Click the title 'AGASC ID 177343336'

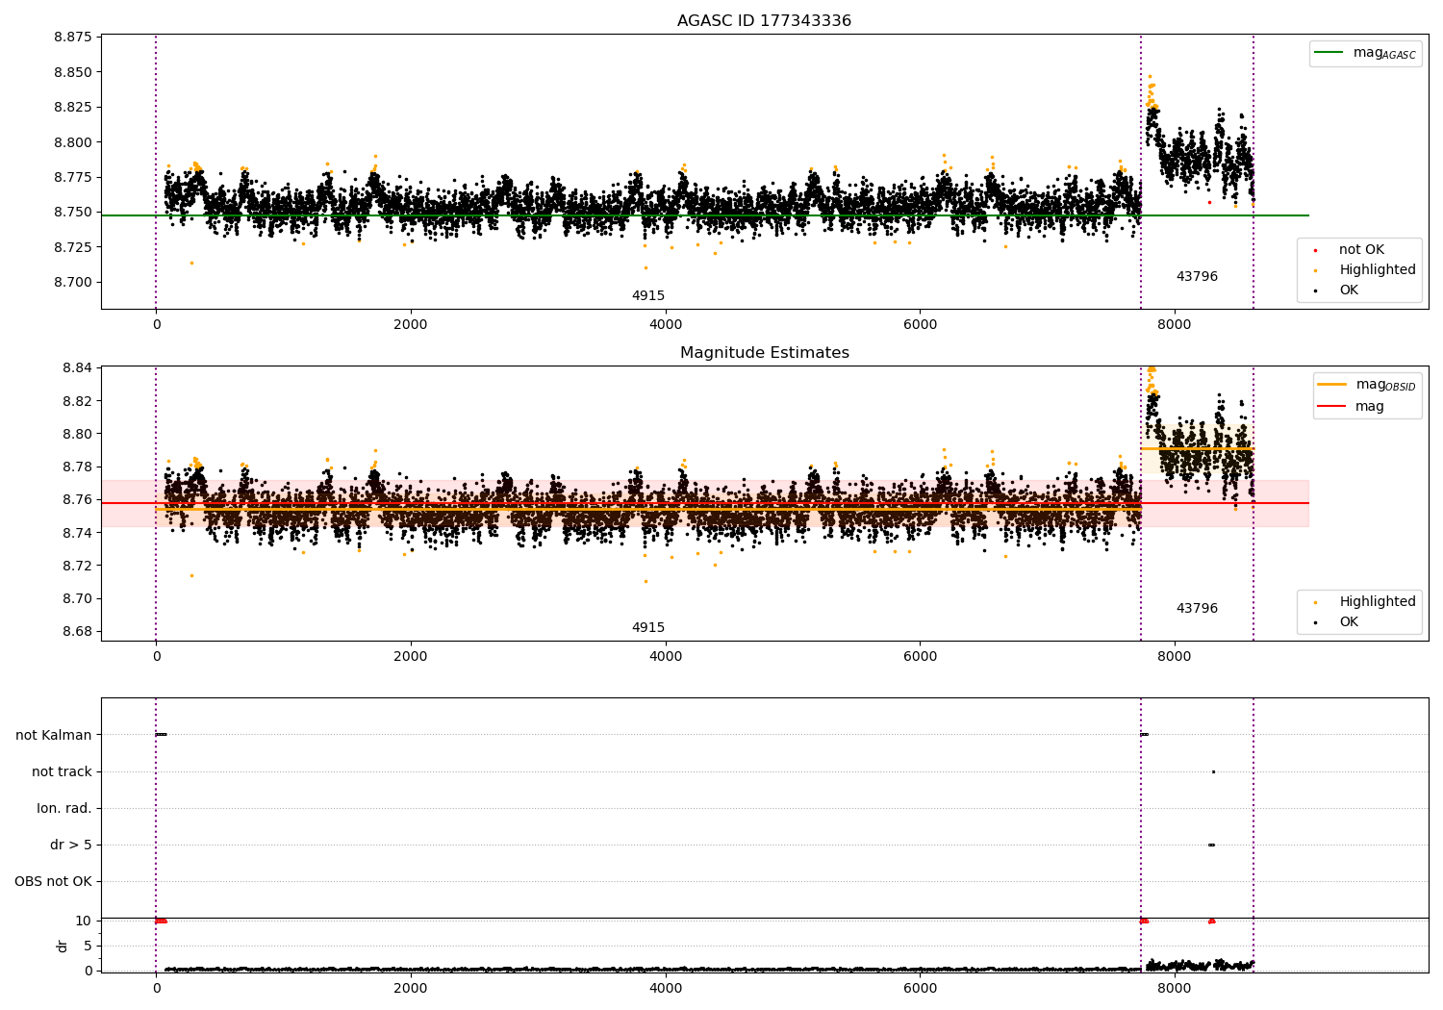click(764, 21)
